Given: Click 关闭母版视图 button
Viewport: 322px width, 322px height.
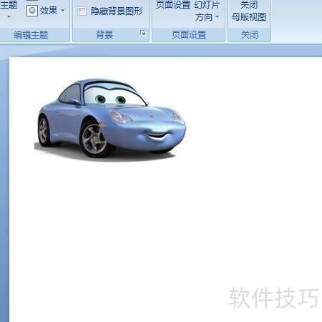Looking at the screenshot, I should 249,11.
